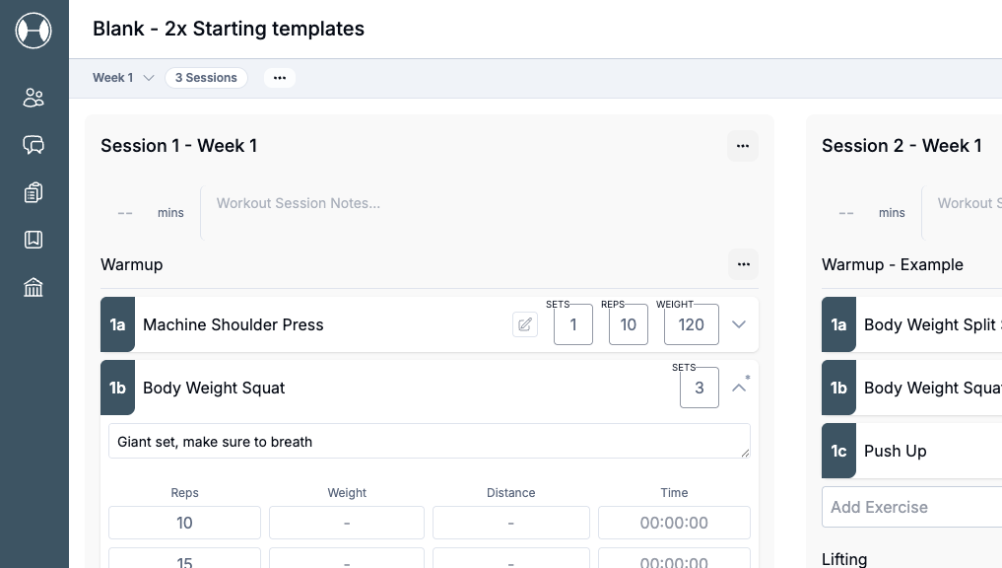Collapse Body Weight Squat details chevron
Viewport: 1002px width, 568px height.
739,388
